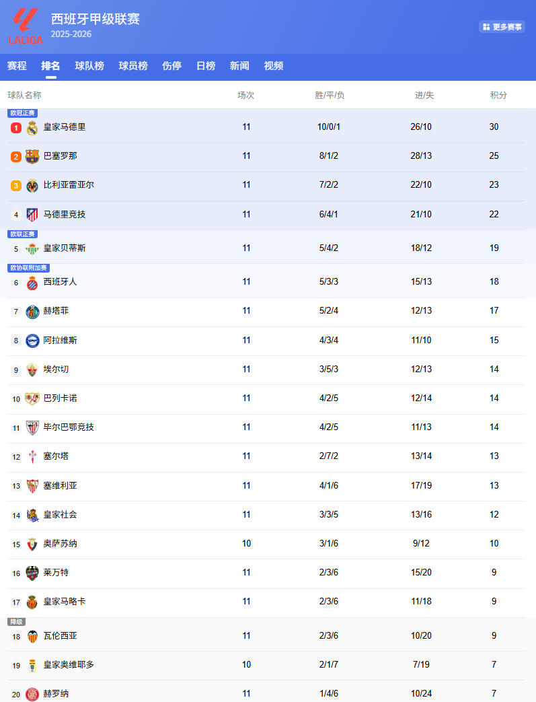Click the Espanyol club crest

coord(32,283)
